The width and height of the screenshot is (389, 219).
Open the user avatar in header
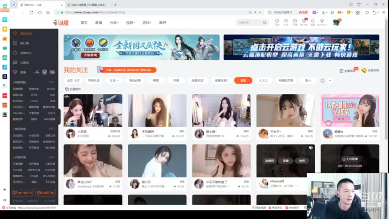coord(336,22)
